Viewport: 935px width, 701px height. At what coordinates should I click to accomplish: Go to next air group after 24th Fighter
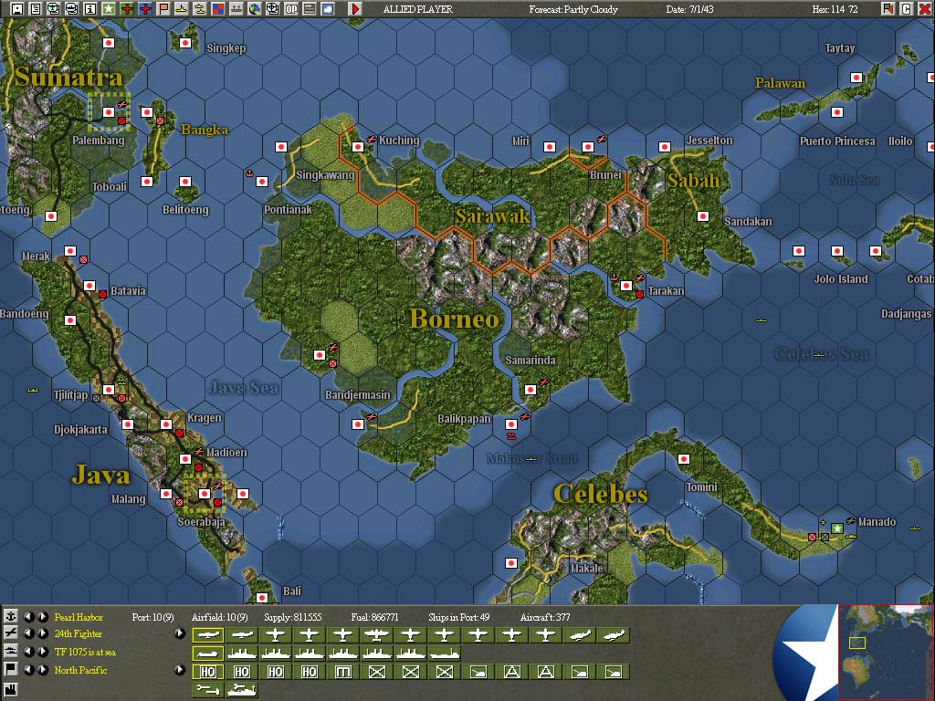[x=42, y=633]
